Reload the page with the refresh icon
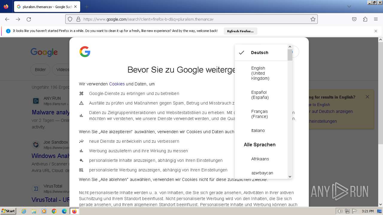 29,19
